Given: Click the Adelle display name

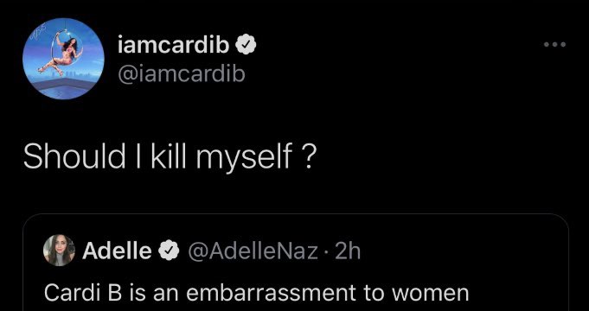Looking at the screenshot, I should 117,251.
